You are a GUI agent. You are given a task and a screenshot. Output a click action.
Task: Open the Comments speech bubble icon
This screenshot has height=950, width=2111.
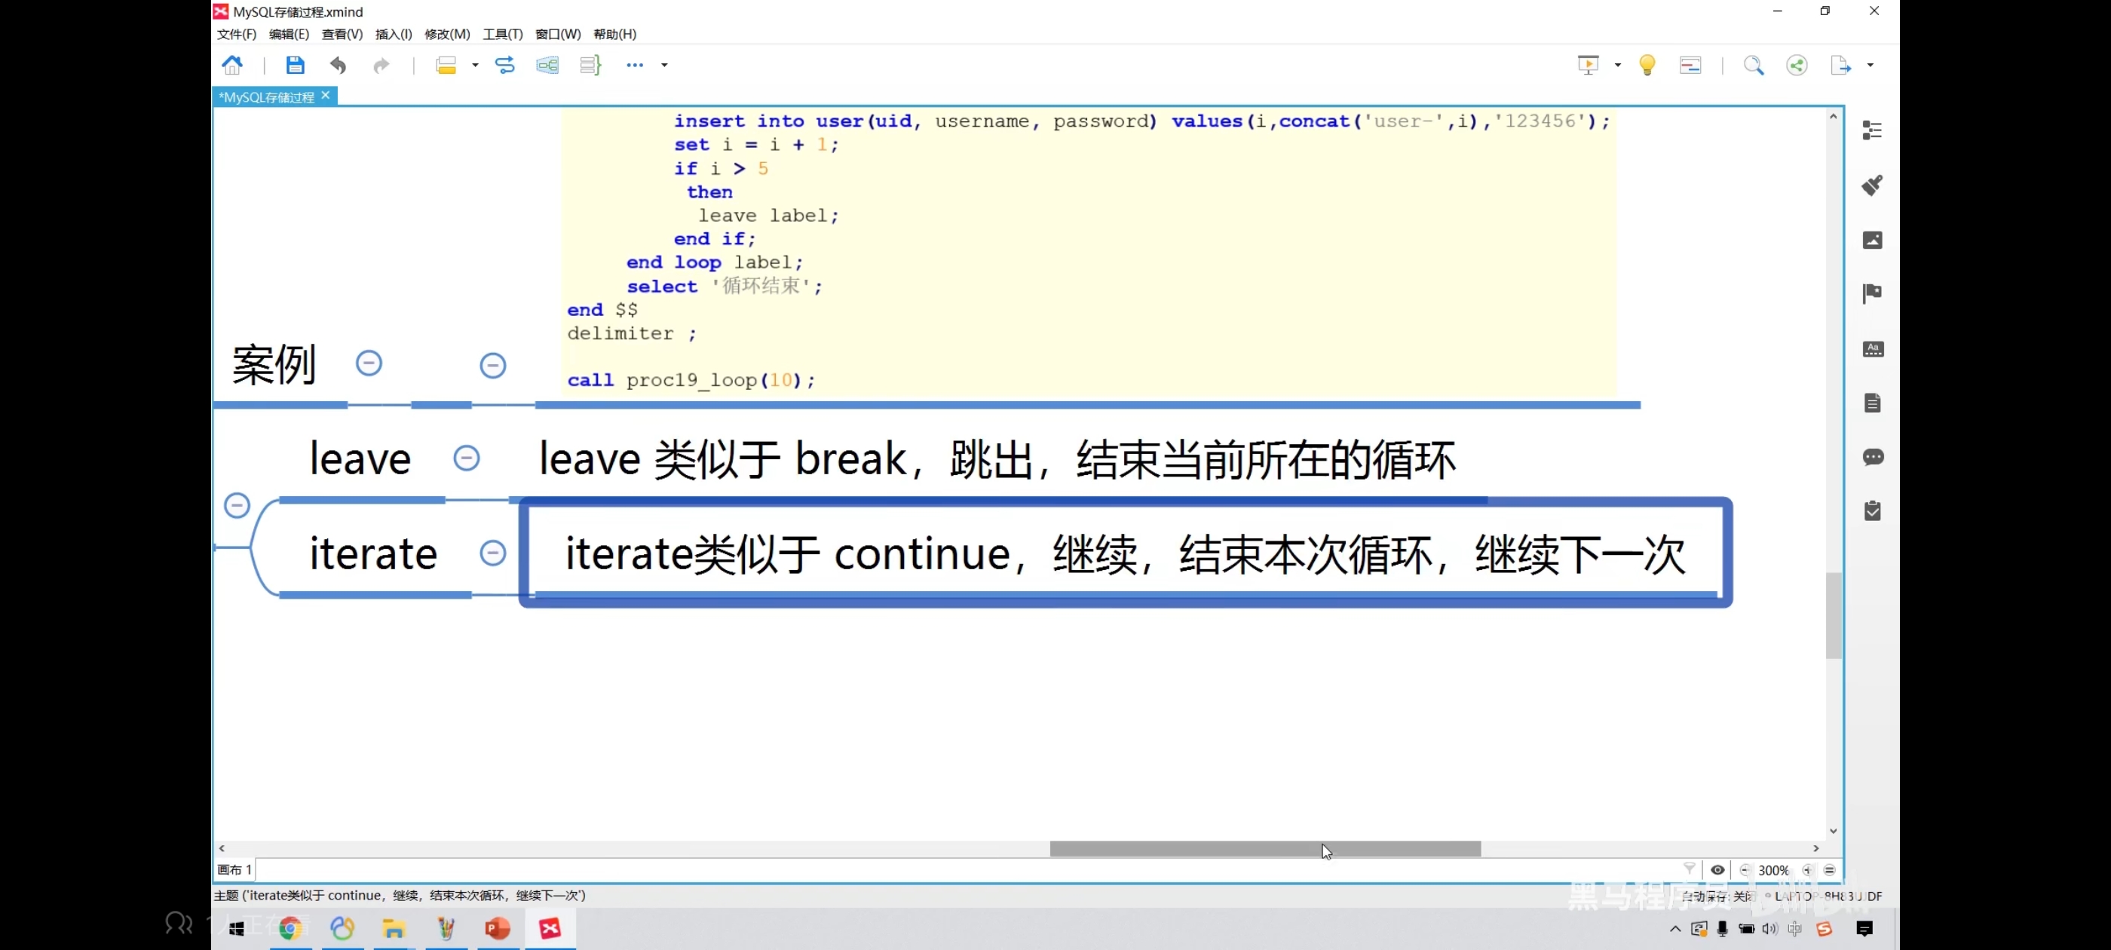tap(1873, 458)
